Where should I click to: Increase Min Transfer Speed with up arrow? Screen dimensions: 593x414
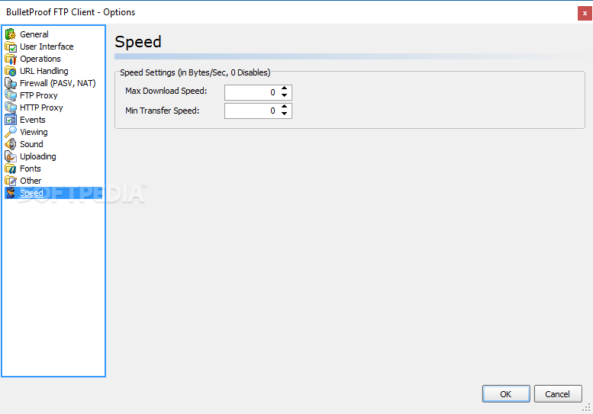point(285,107)
